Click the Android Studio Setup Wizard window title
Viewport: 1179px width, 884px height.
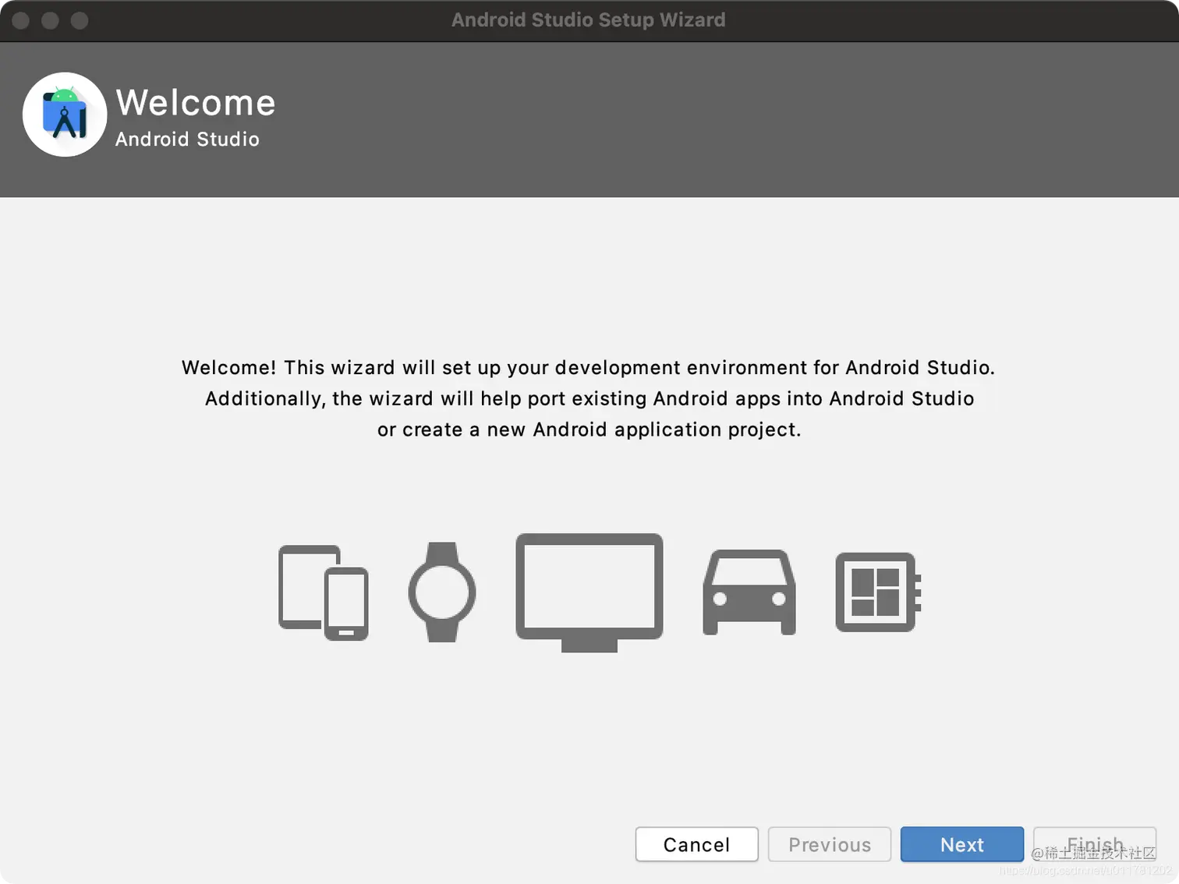pos(589,19)
